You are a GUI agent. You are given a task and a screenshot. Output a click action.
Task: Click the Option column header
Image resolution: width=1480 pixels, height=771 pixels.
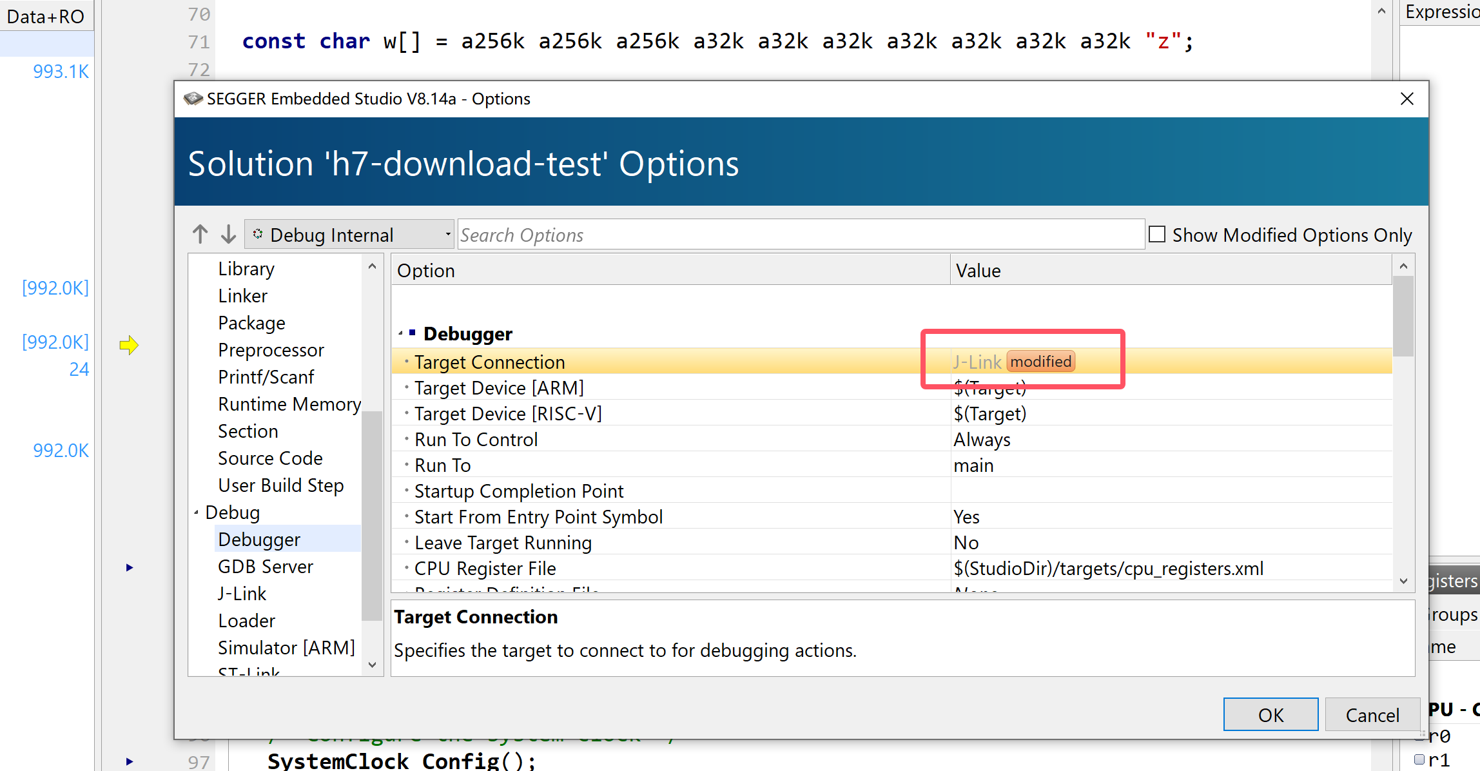pos(670,271)
